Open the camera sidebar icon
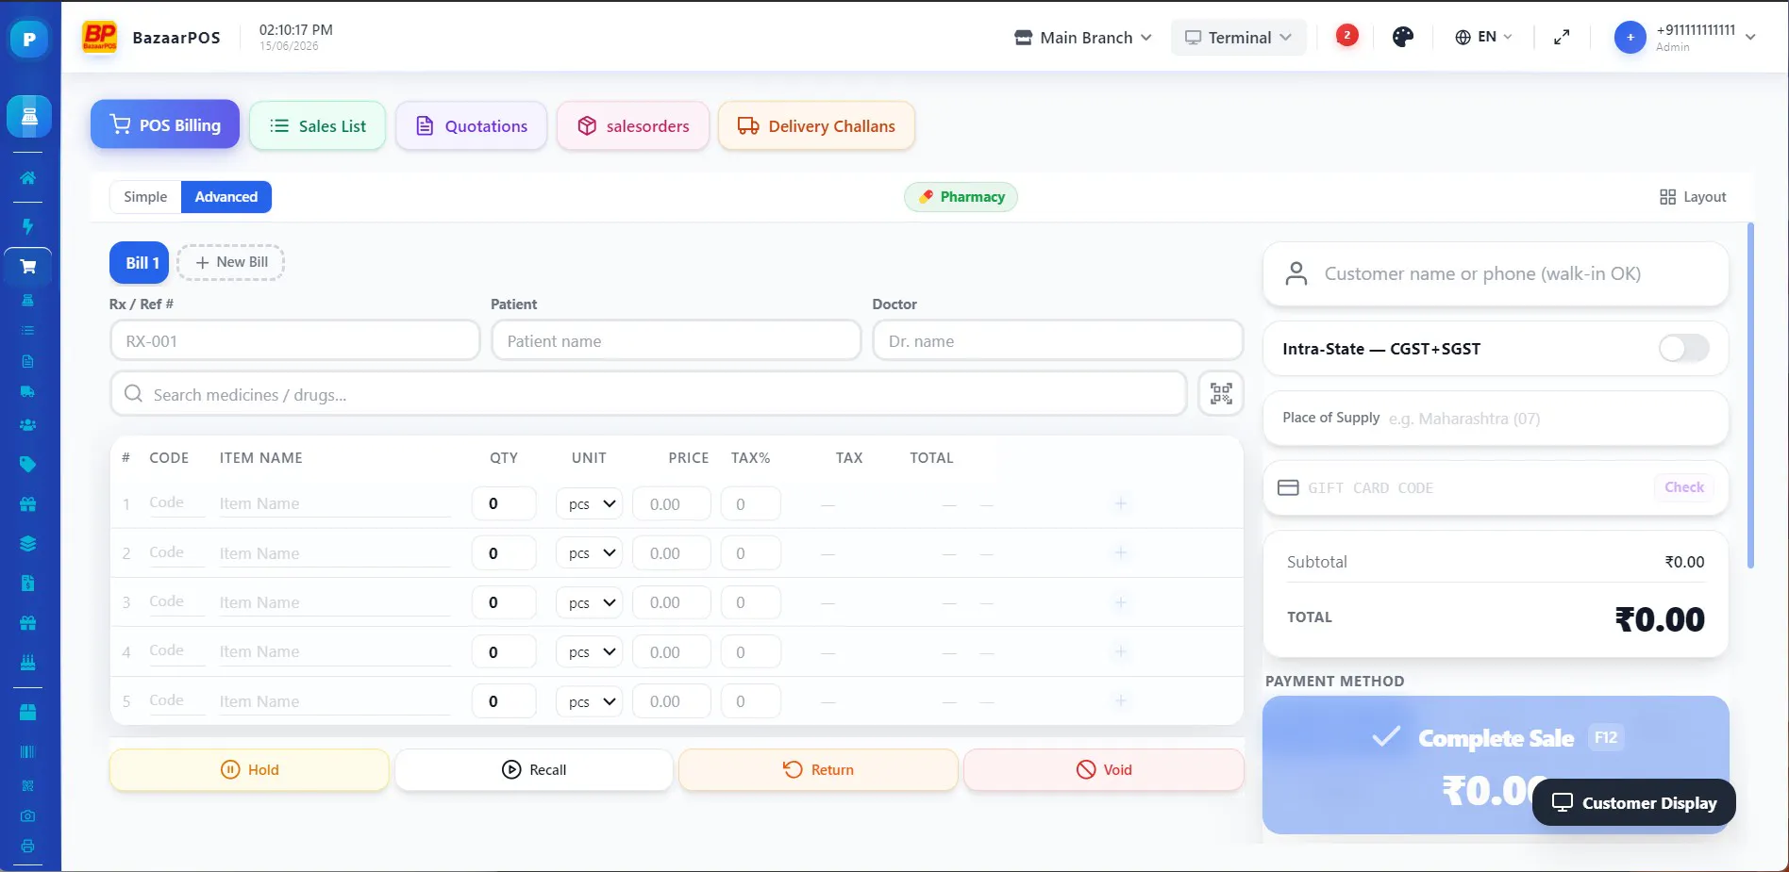Image resolution: width=1789 pixels, height=872 pixels. coord(28,815)
